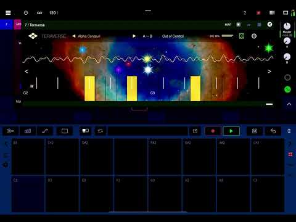Go to previous preset with left triangle
The width and height of the screenshot is (296, 222).
[74, 36]
